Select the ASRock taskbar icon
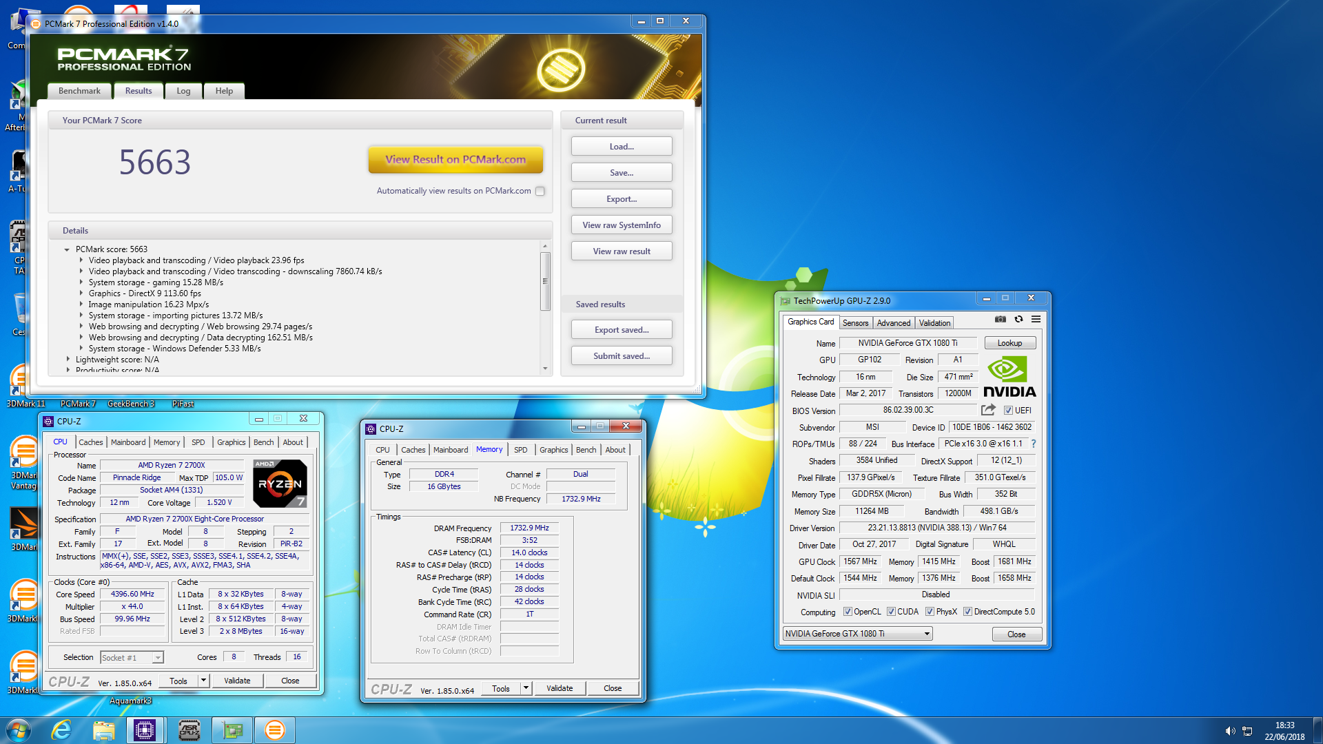 tap(189, 730)
